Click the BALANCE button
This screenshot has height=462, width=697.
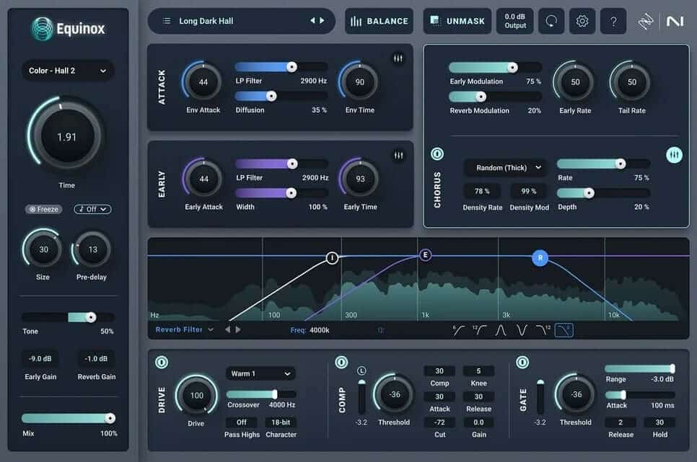click(380, 21)
